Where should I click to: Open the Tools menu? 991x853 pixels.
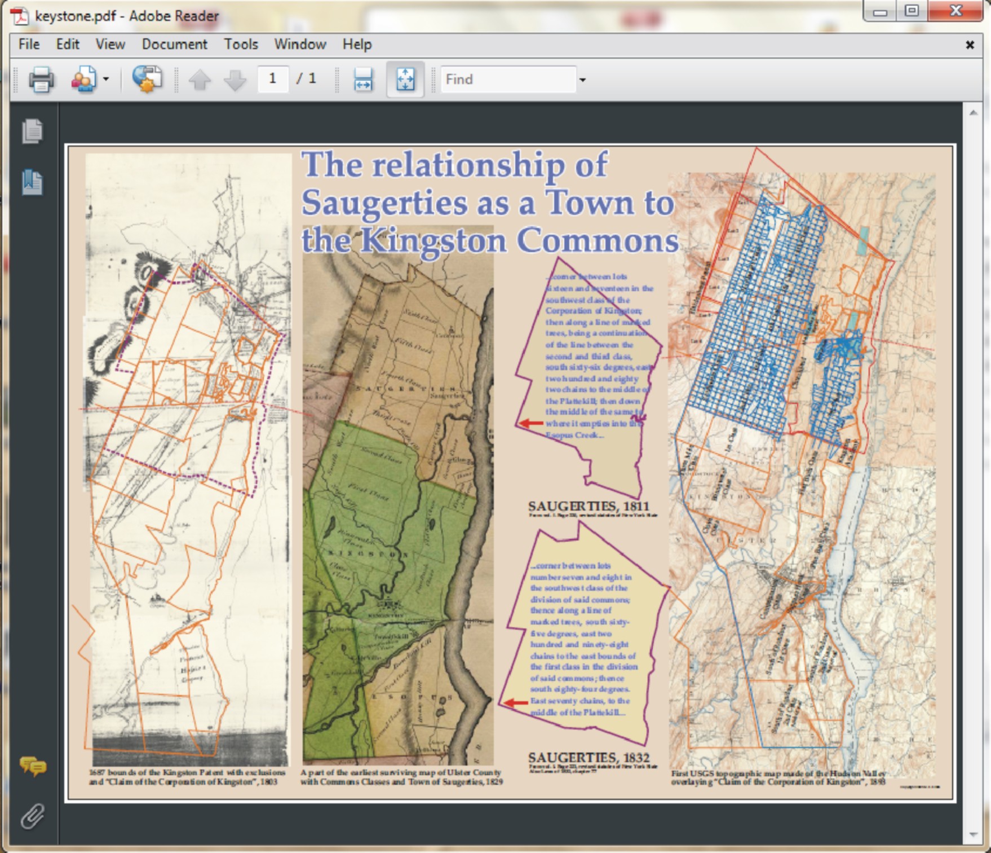point(241,44)
